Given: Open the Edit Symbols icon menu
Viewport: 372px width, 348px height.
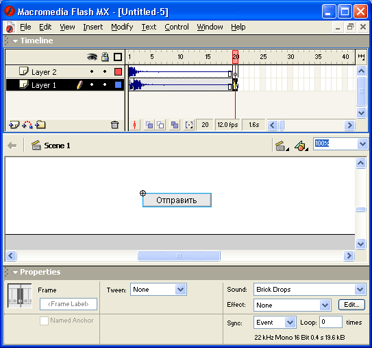Looking at the screenshot, I should click(301, 146).
